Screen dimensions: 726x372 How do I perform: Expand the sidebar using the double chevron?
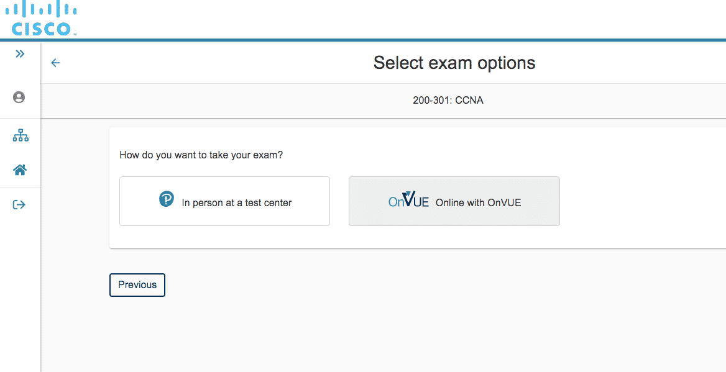[20, 53]
